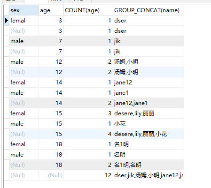Click the truncated dser,jik,汤姆,小明,jane12 cell

148,175
